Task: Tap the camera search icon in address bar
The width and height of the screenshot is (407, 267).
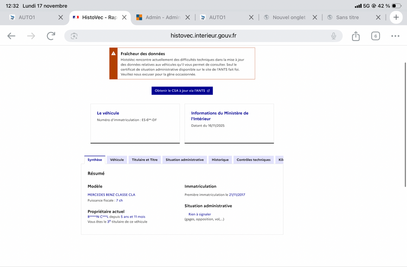Action: (74, 36)
